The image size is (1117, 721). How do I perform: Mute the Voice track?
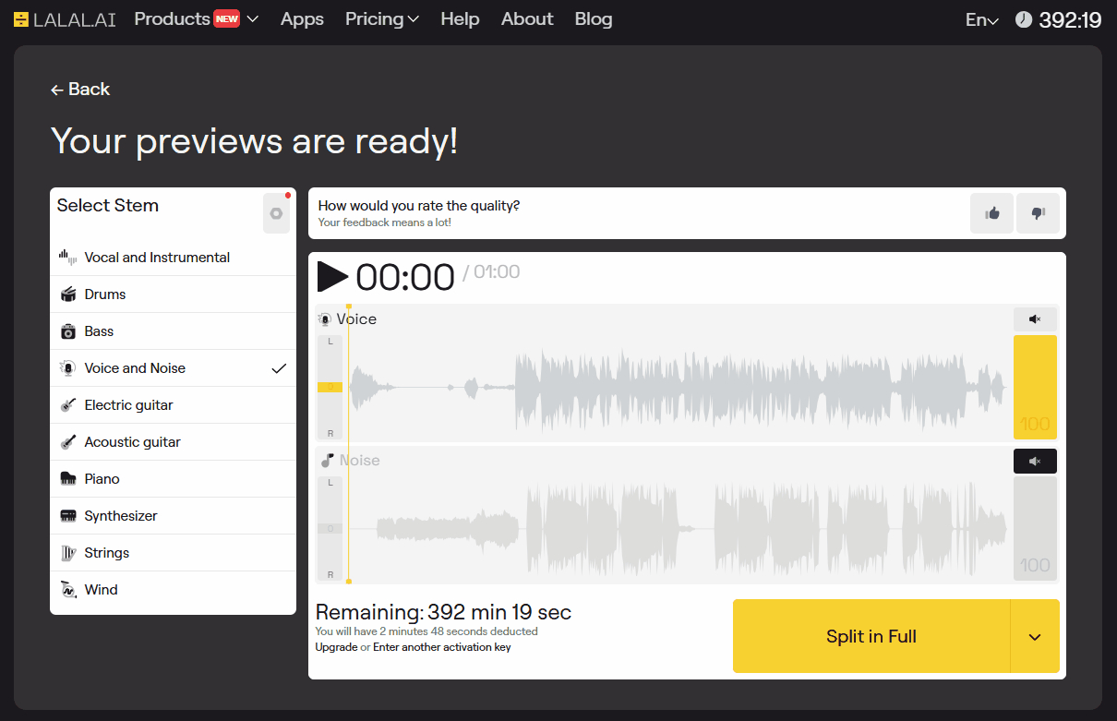pos(1035,319)
